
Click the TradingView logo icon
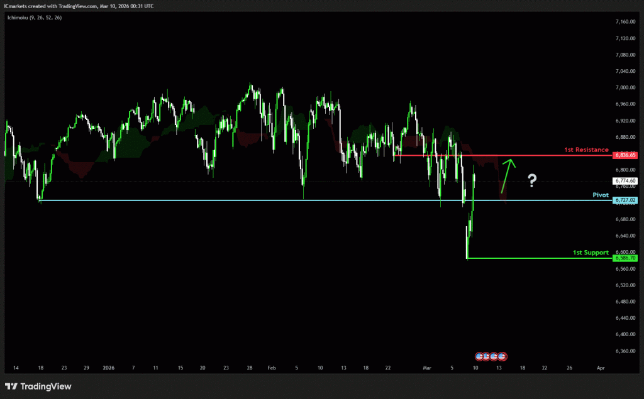(12, 386)
